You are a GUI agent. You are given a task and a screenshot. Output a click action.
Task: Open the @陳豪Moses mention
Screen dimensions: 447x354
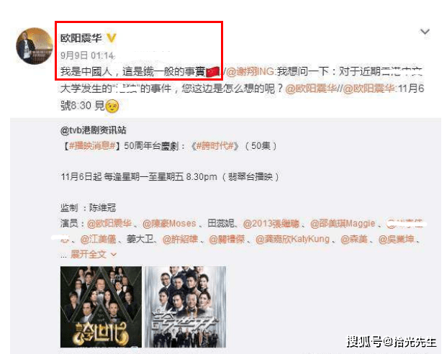pyautogui.click(x=169, y=224)
